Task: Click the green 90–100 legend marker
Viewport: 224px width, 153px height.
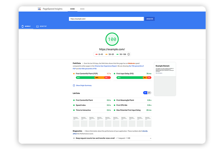Action: [x=118, y=54]
